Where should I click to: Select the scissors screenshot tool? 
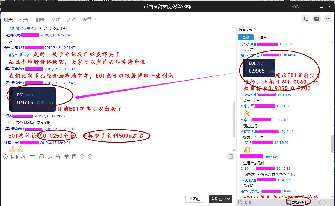tap(24, 157)
